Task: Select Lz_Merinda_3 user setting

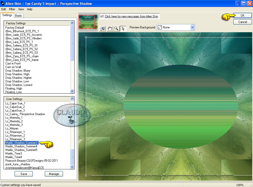Action: coord(14,125)
